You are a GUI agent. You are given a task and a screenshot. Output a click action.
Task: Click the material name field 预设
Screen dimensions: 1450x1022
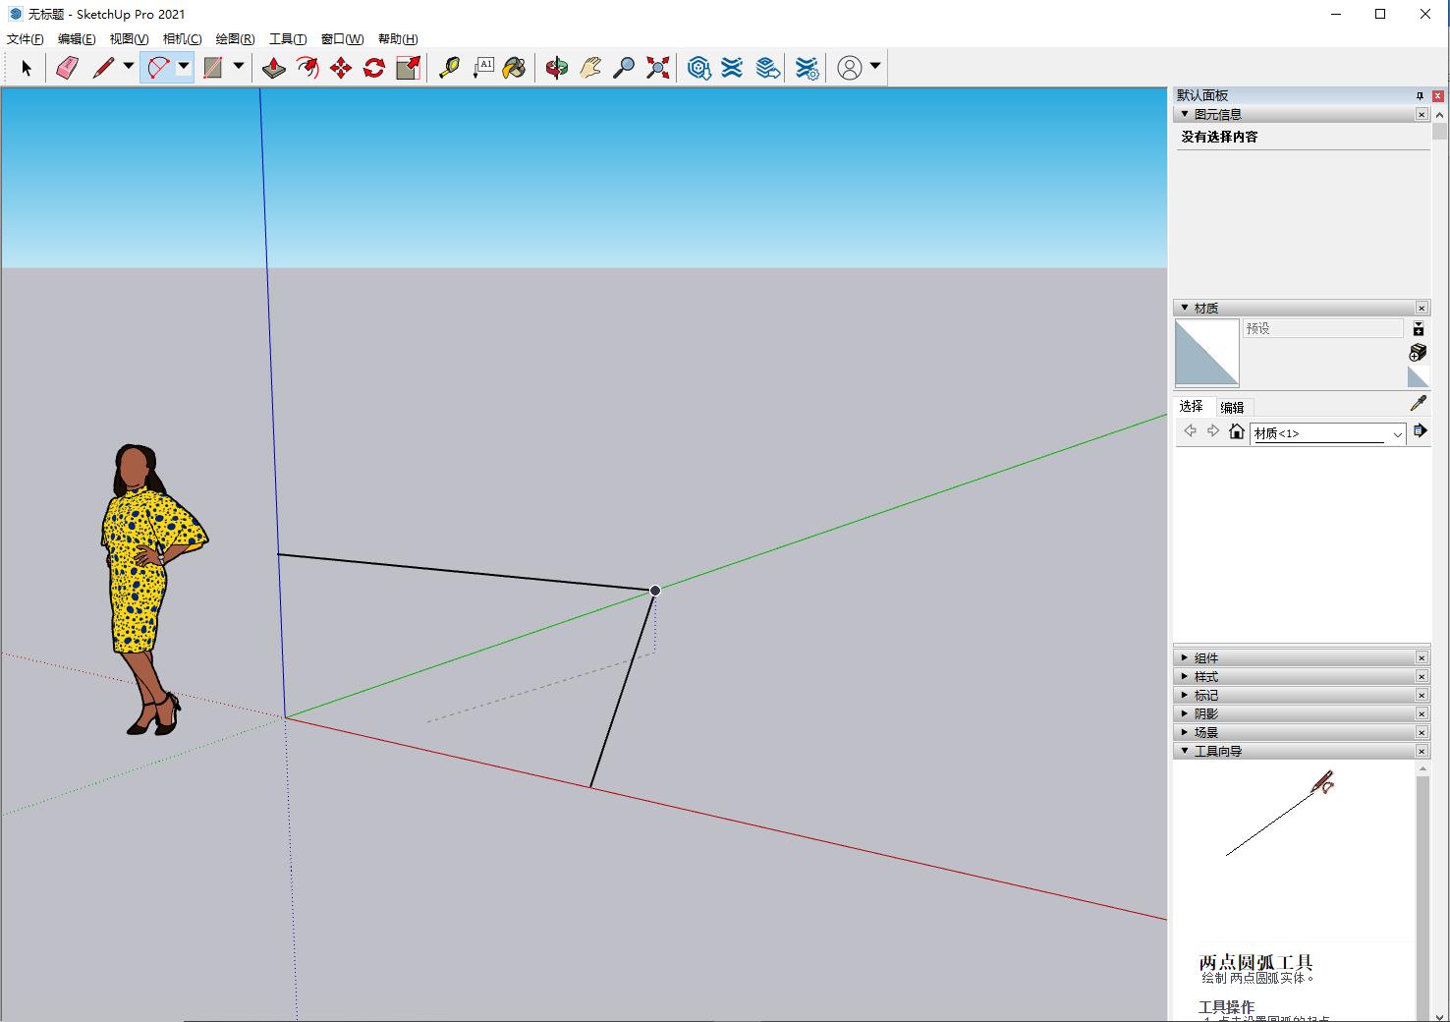[1322, 328]
